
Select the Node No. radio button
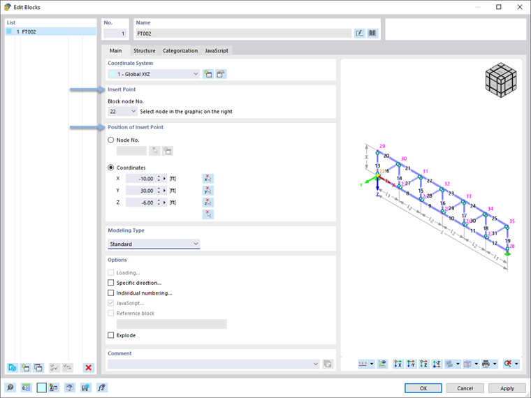pos(110,140)
